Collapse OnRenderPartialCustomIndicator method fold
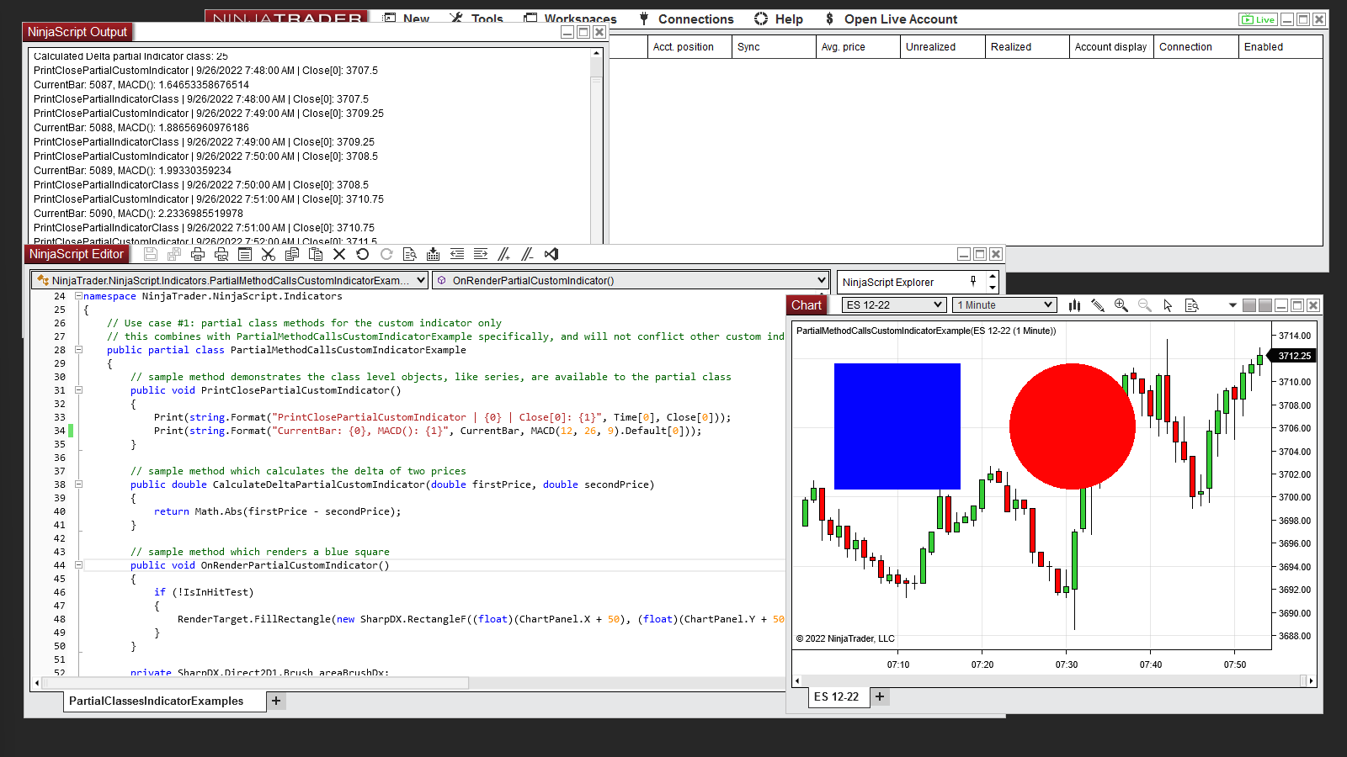The image size is (1347, 757). [x=78, y=565]
